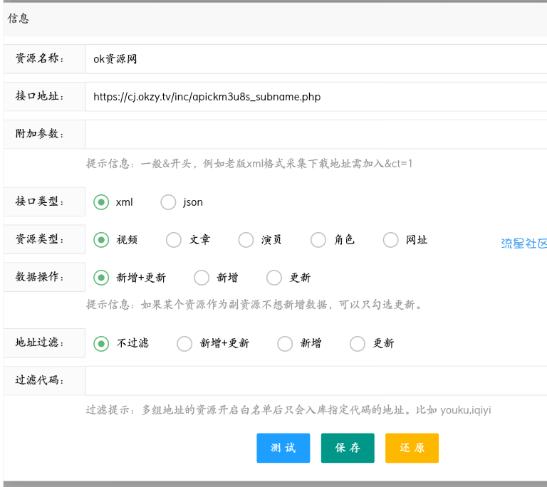Choose 文章 as resource type
Viewport: 547px width, 487px height.
(x=174, y=240)
